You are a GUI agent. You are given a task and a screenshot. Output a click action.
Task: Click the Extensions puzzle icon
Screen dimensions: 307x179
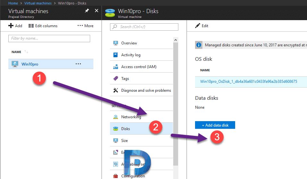(x=115, y=152)
